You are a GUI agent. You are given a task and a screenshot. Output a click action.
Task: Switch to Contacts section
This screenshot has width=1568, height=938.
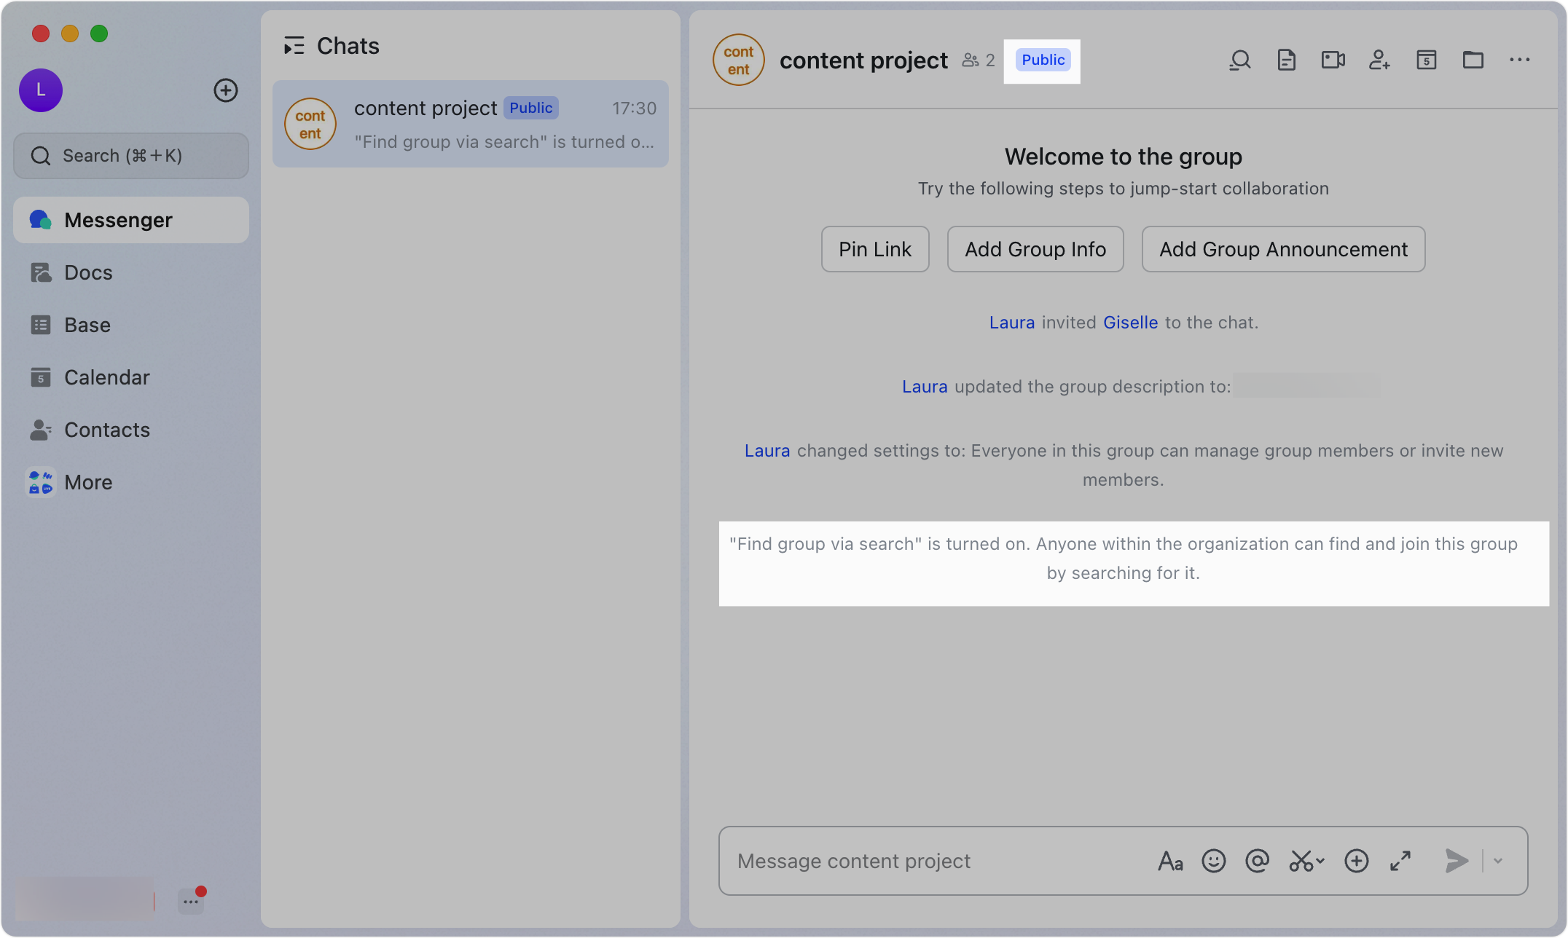coord(107,430)
